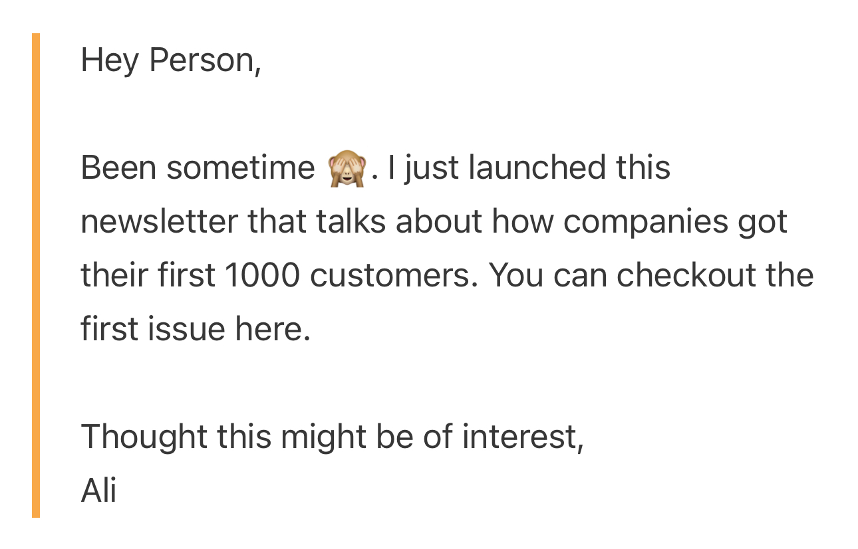Select the word "newsletter"
858x549 pixels.
pyautogui.click(x=159, y=221)
